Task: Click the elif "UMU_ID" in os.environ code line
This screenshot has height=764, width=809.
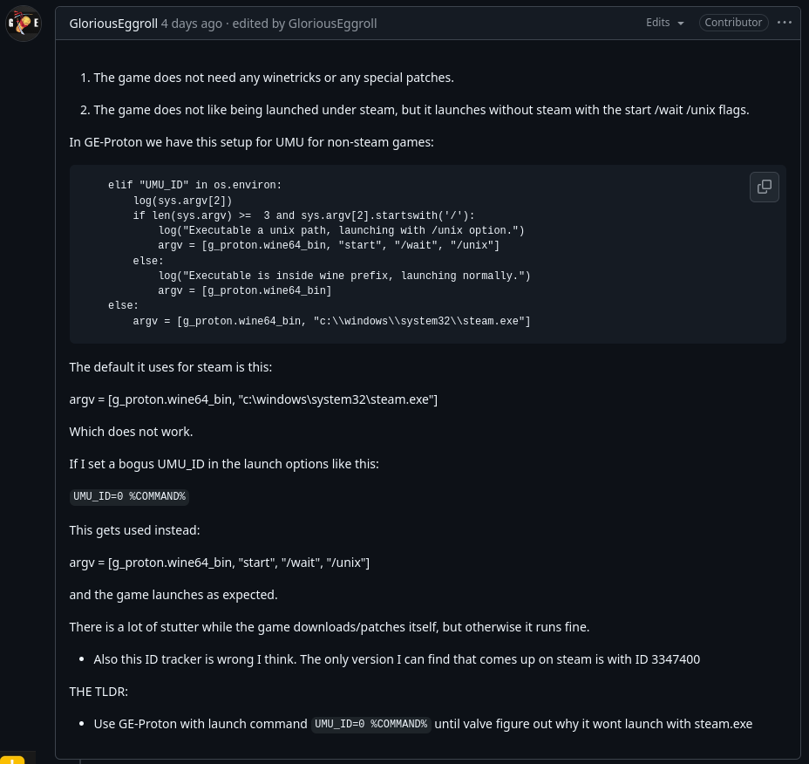Action: [x=195, y=185]
